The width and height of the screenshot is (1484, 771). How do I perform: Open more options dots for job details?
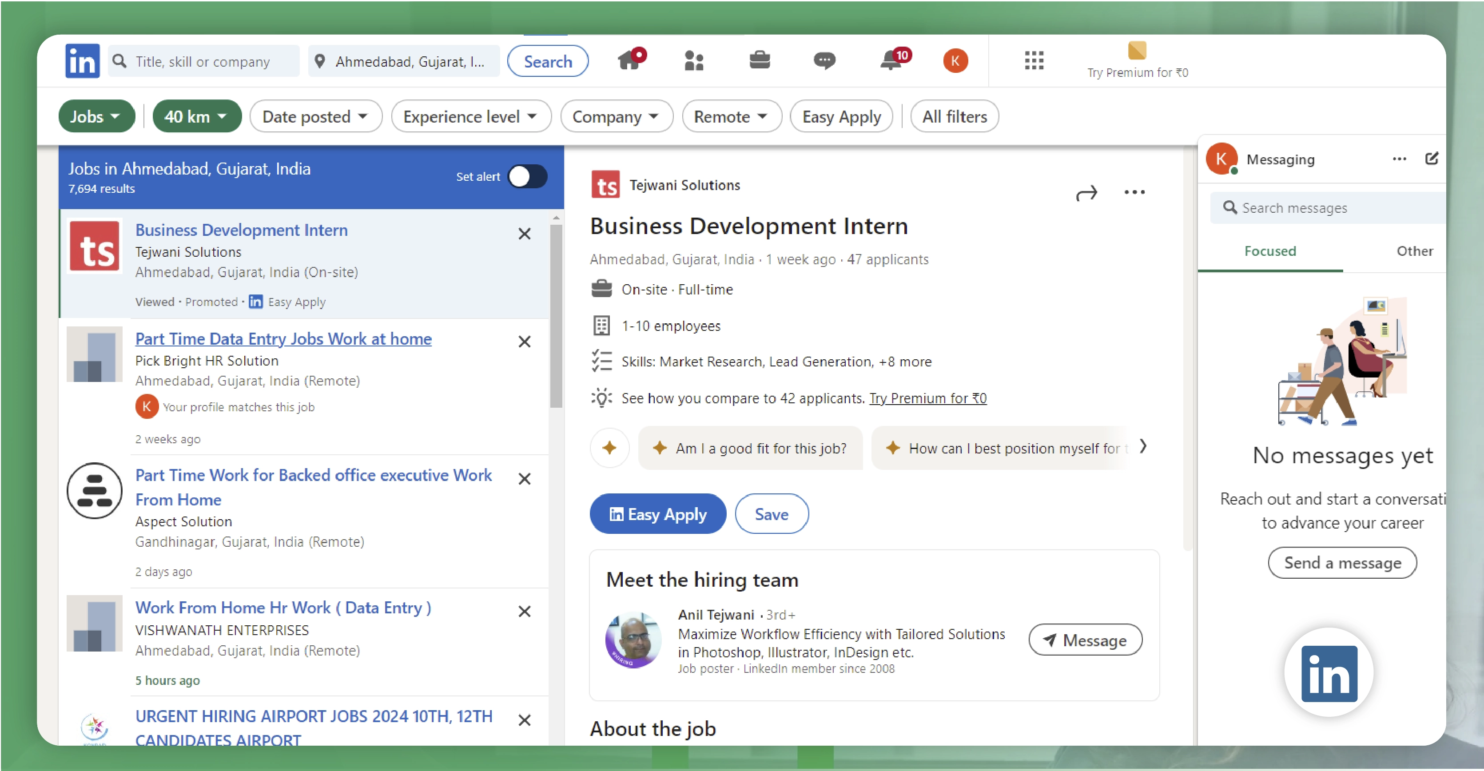[1134, 192]
